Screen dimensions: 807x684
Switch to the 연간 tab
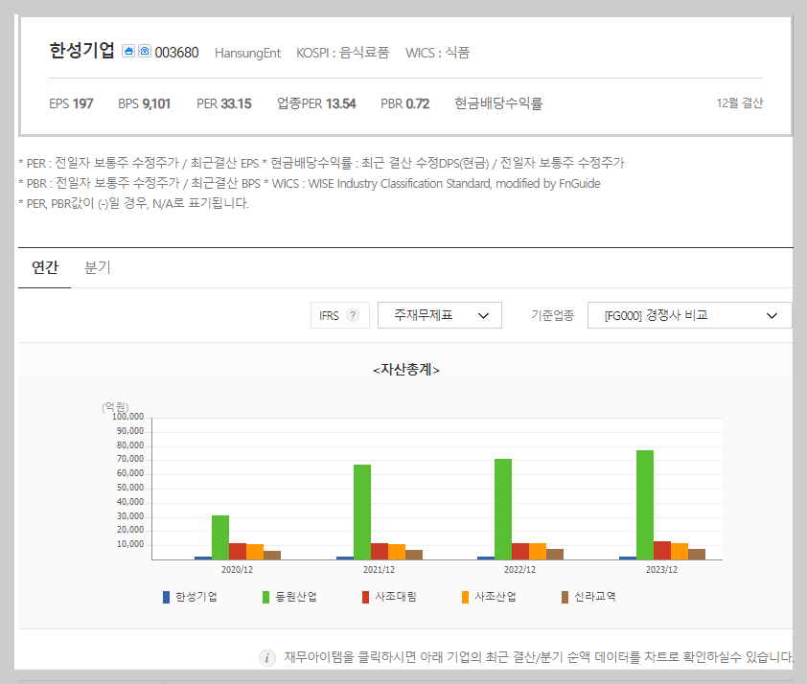[45, 268]
